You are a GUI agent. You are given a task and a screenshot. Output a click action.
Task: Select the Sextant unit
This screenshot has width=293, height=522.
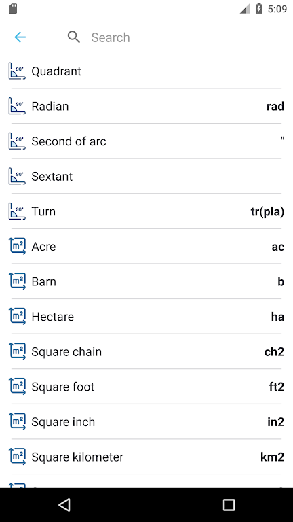click(146, 177)
